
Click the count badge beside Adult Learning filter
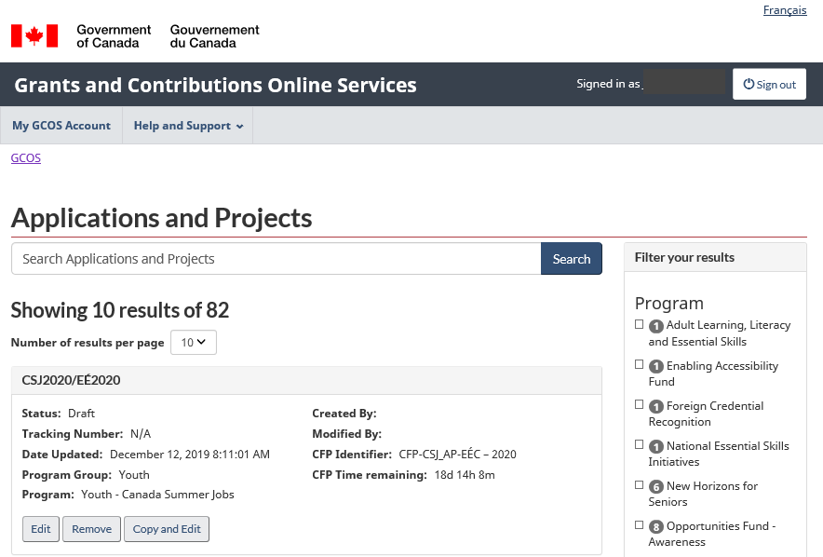pyautogui.click(x=655, y=326)
